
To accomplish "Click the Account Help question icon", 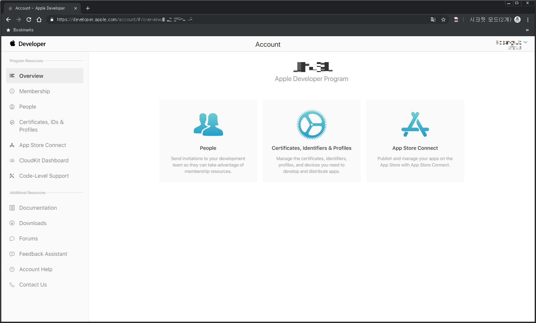I will (12, 269).
